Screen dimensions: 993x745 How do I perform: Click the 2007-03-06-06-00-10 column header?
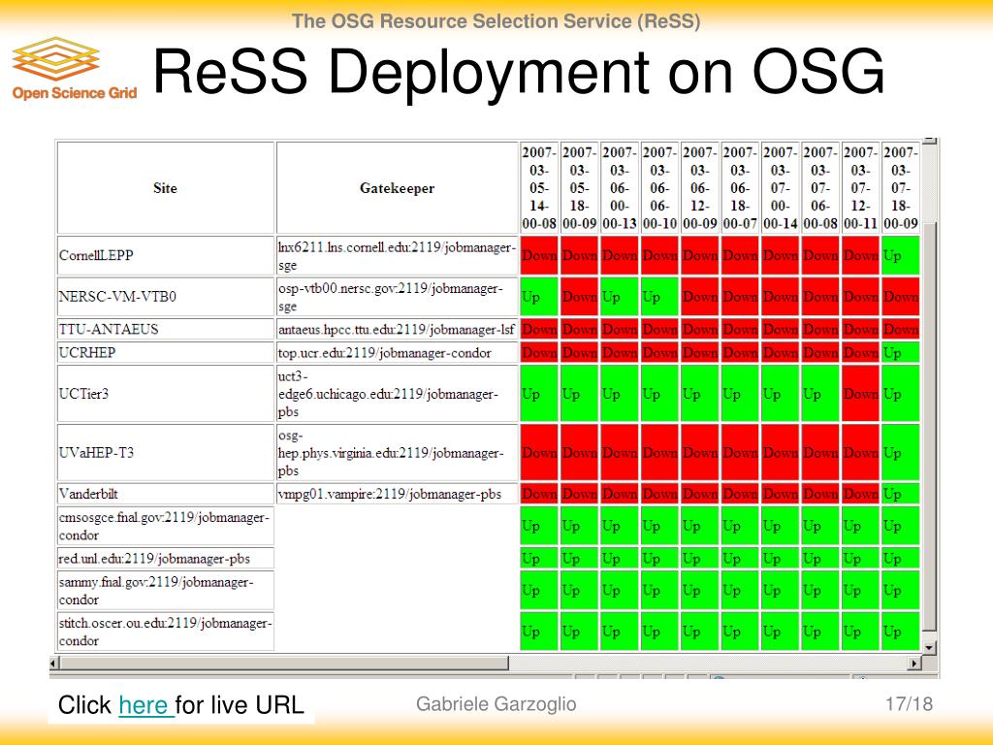pos(659,187)
